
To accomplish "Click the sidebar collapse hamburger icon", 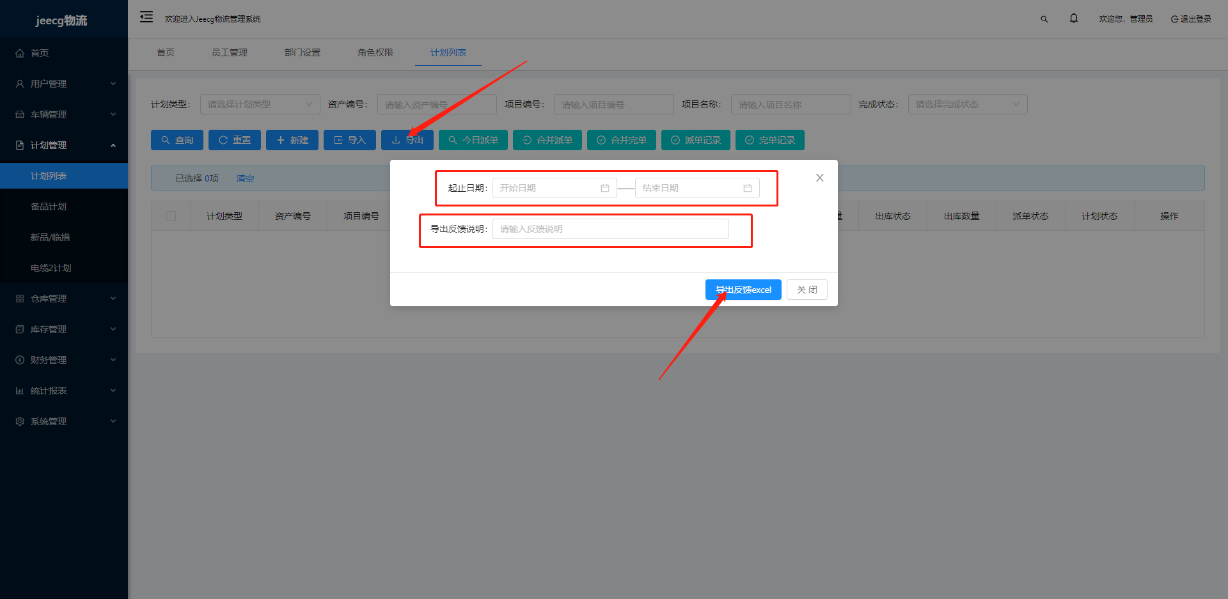I will 146,17.
